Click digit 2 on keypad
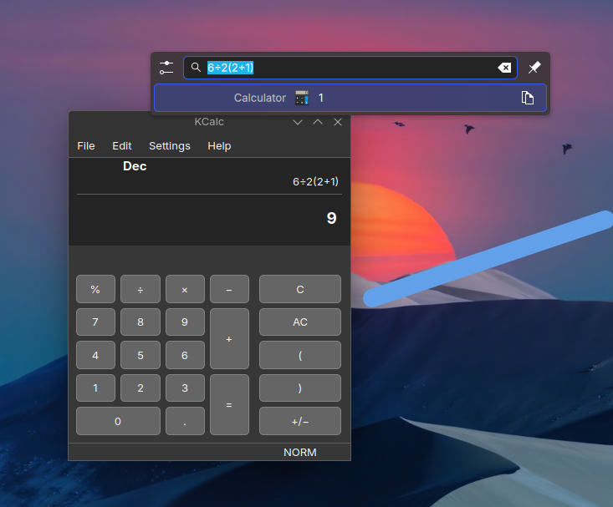 tap(140, 388)
